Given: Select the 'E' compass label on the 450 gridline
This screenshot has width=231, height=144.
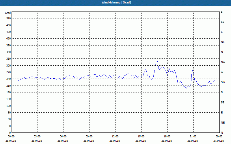Looking at the screenshot, I should (x=222, y=32).
